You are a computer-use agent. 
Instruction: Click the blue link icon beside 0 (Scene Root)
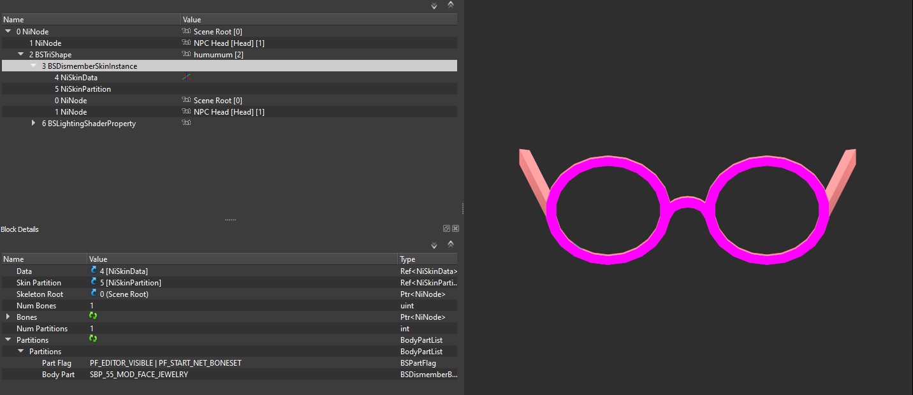[94, 294]
